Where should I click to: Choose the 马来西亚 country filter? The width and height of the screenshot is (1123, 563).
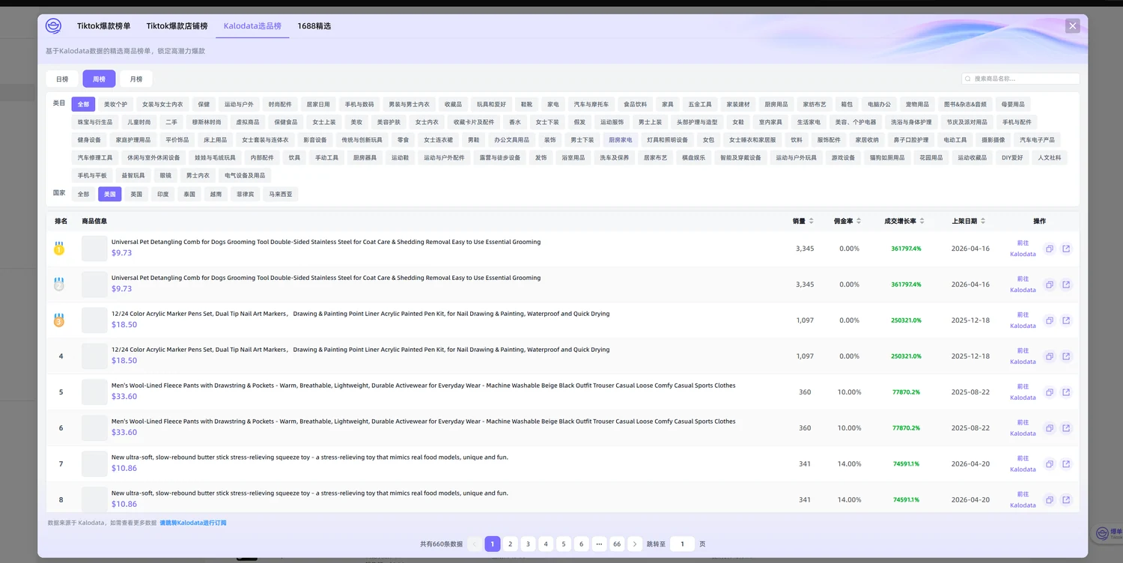coord(281,194)
